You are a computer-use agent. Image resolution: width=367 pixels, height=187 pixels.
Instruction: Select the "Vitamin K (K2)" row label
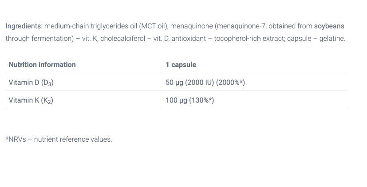[31, 100]
